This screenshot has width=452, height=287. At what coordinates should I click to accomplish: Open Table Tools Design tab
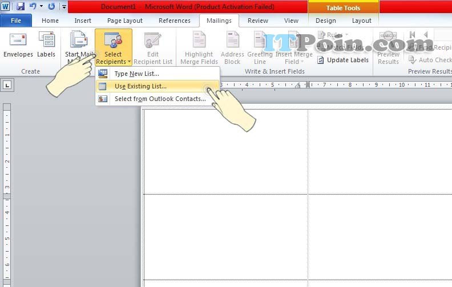click(x=326, y=21)
